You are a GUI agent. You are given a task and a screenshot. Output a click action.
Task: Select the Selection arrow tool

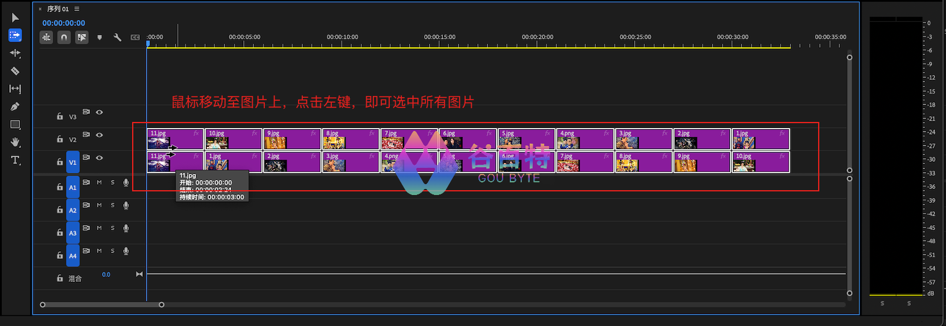(x=15, y=18)
